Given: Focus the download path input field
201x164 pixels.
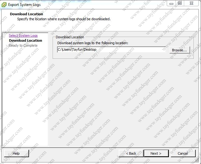Looking at the screenshot, I should click(111, 49).
